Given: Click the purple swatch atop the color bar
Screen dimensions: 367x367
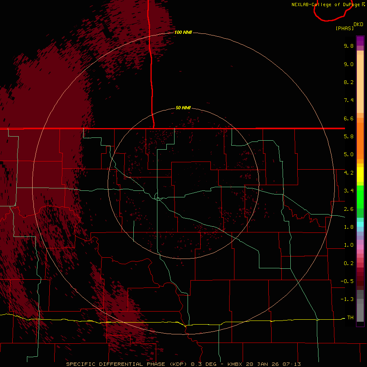Looking at the screenshot, I should coord(360,41).
